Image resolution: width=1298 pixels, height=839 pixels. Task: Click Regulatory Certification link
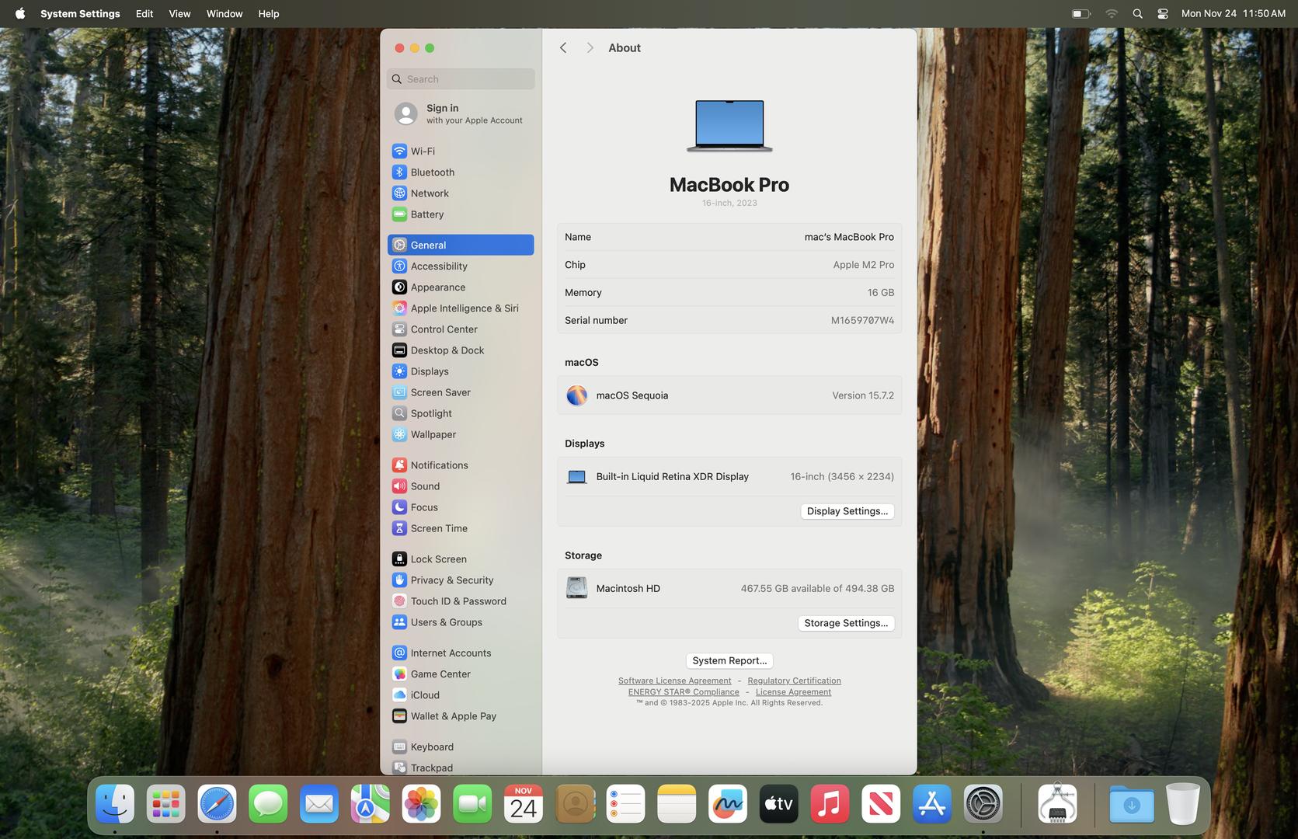794,681
